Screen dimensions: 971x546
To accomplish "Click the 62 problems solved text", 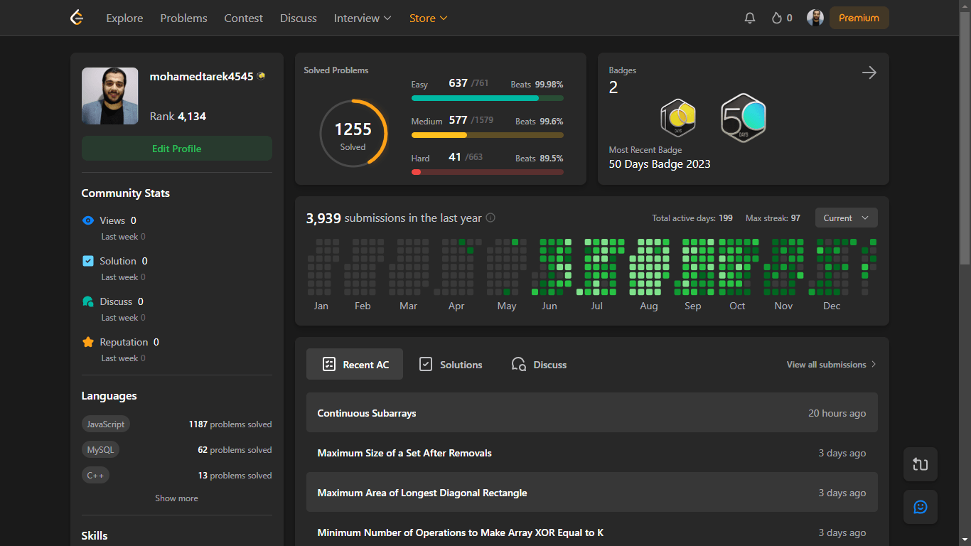I will pos(235,450).
